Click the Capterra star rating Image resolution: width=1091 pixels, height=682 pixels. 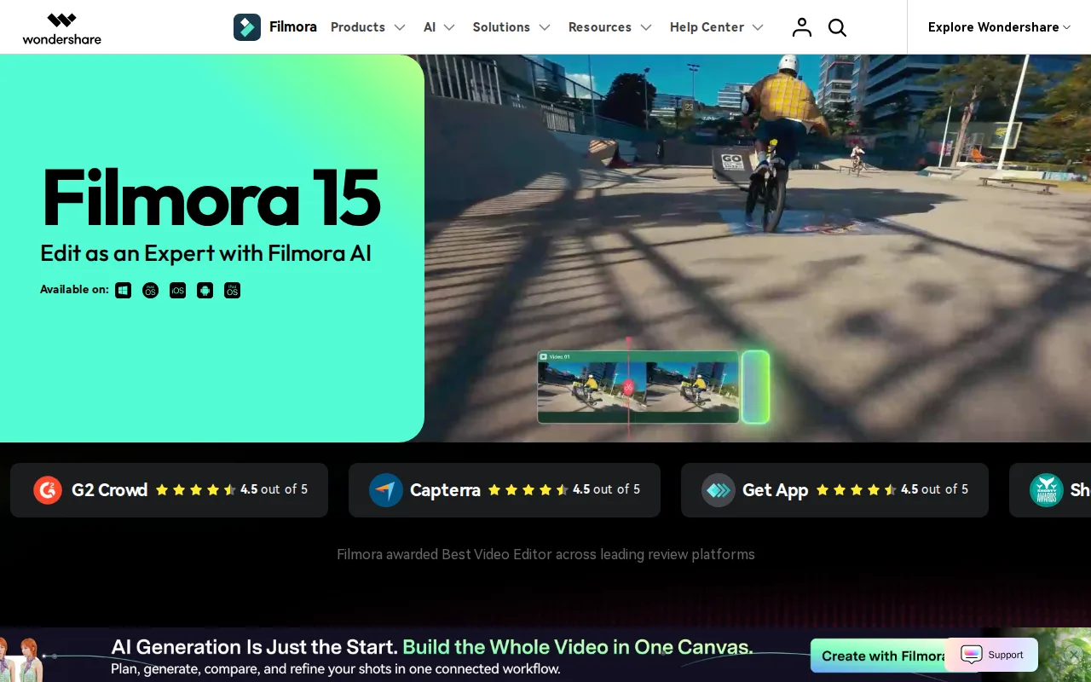pyautogui.click(x=528, y=490)
